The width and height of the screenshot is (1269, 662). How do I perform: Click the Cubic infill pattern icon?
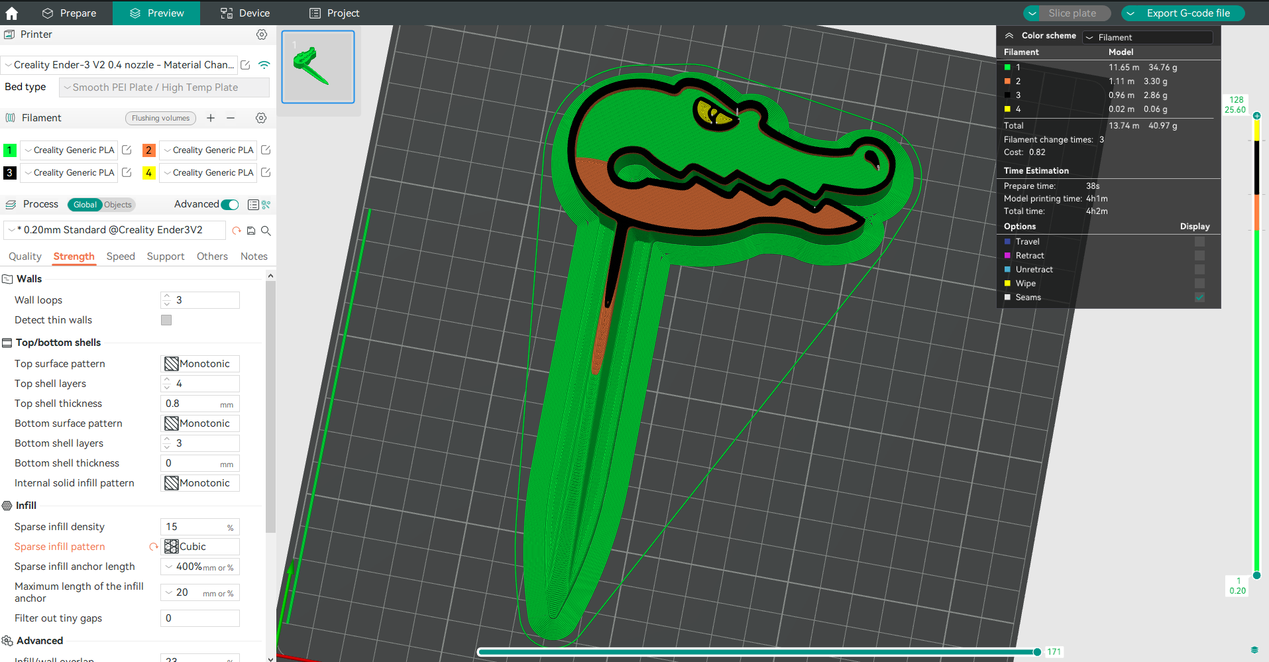(172, 547)
